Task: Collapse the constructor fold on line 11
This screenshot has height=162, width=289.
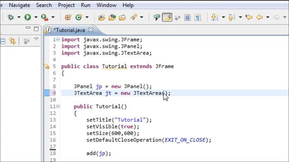Action: (58, 106)
